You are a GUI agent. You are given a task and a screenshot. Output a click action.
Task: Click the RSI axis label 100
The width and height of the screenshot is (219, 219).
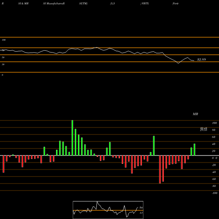pos(4,40)
